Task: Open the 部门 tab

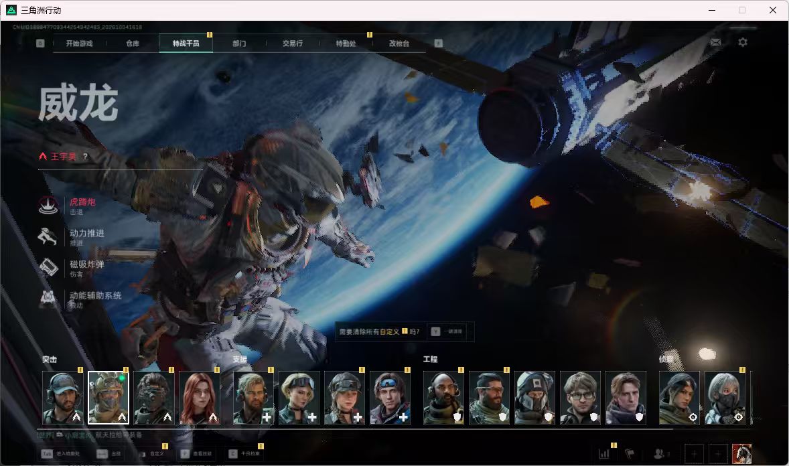Action: pos(240,44)
